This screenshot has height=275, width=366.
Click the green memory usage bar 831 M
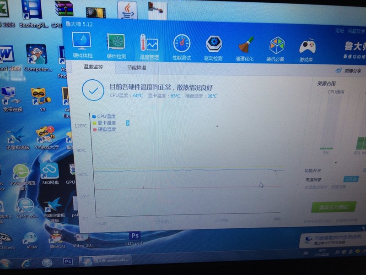coord(361,143)
